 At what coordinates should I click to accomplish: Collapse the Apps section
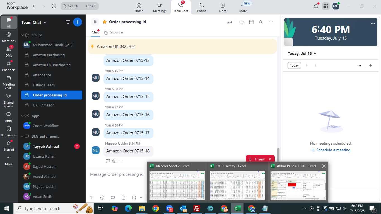[23, 116]
